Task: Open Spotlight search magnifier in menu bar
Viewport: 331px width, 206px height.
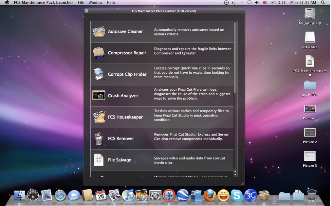Action: pyautogui.click(x=322, y=3)
